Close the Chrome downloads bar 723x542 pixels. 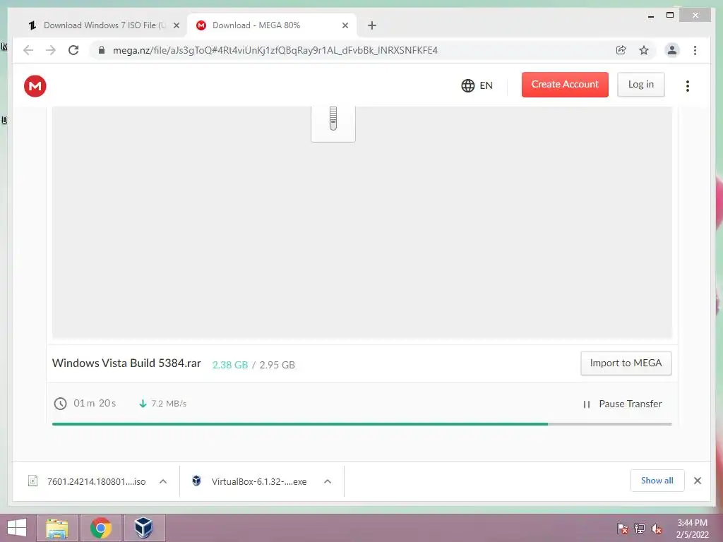(698, 481)
